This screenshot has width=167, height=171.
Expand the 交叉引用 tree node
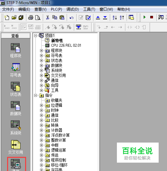point(41,76)
